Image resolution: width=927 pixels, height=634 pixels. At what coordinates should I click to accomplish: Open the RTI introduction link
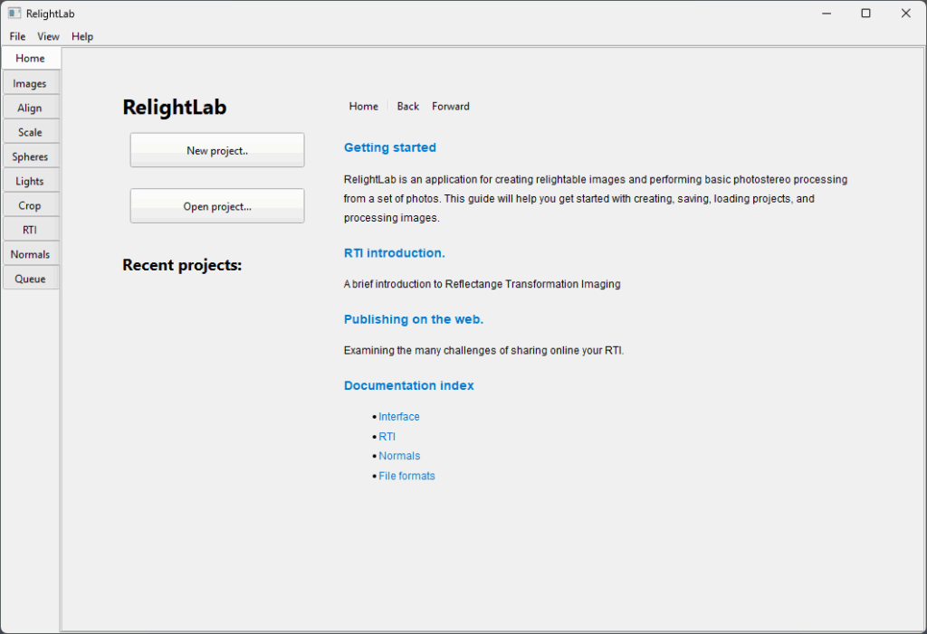(395, 253)
